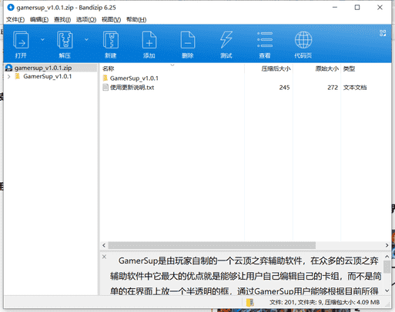
Task: Click the status bar file count text
Action: coord(324,303)
